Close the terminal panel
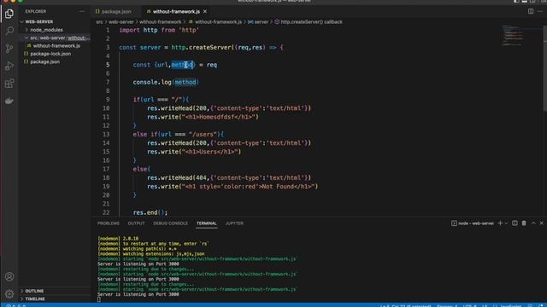547x307 pixels. pos(541,223)
